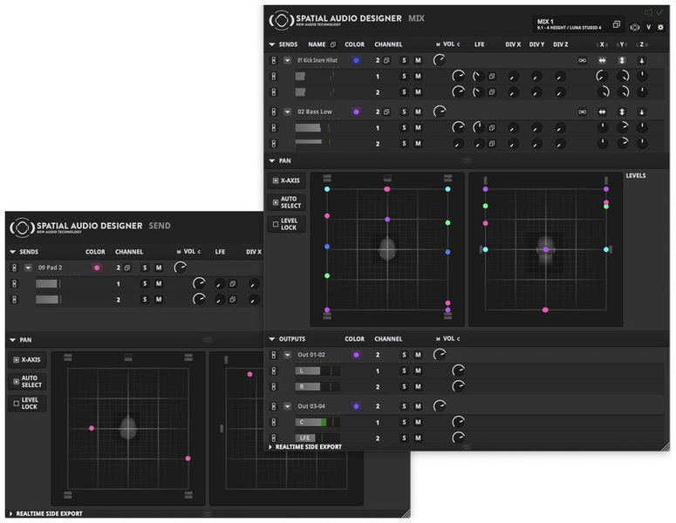Click the headphone view icon beside V
The width and height of the screenshot is (676, 523).
pyautogui.click(x=635, y=27)
